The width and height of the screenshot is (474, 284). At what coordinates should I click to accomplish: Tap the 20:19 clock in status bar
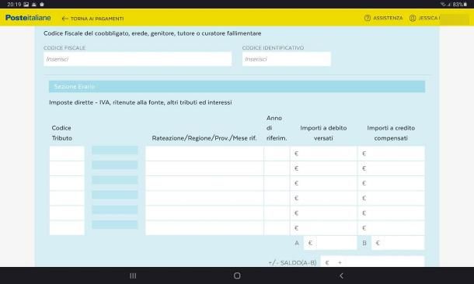tap(14, 4)
